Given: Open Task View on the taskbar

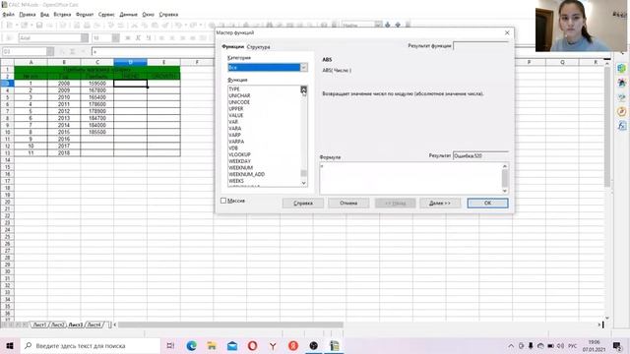Looking at the screenshot, I should coord(170,345).
